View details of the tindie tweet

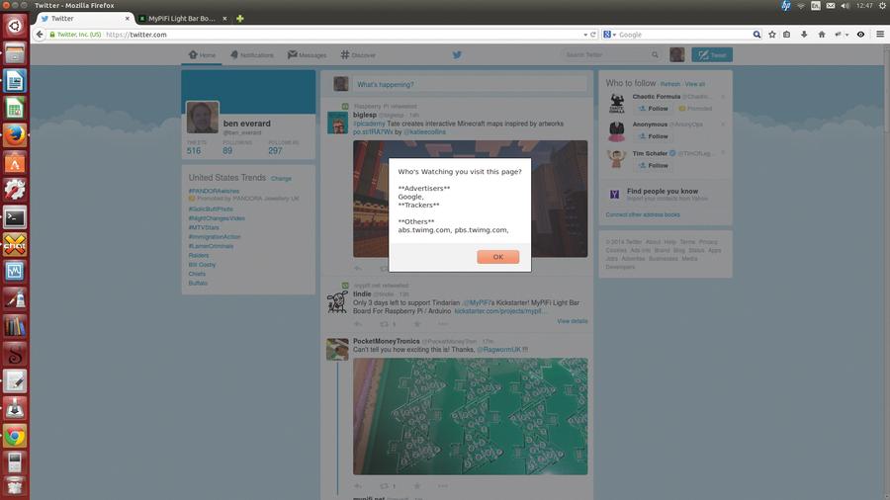[x=573, y=321]
